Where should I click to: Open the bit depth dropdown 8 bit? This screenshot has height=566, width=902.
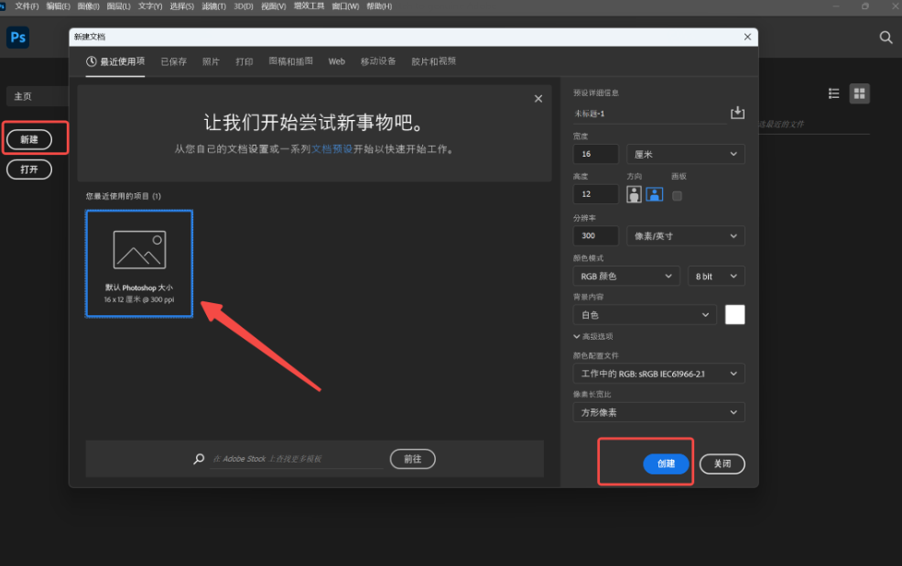tap(716, 276)
